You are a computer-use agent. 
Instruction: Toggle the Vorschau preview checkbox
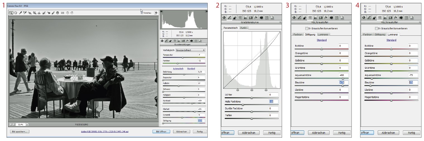click(x=142, y=13)
